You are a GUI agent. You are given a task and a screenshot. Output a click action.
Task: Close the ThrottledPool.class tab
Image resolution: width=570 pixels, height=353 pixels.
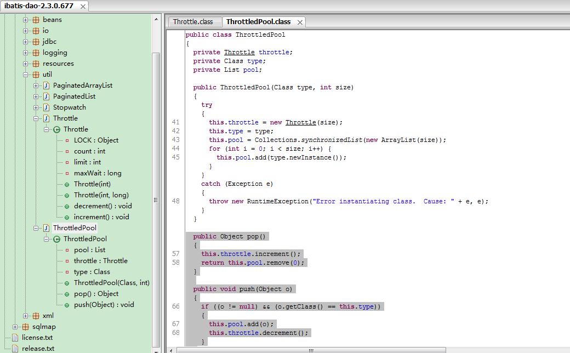click(x=300, y=22)
